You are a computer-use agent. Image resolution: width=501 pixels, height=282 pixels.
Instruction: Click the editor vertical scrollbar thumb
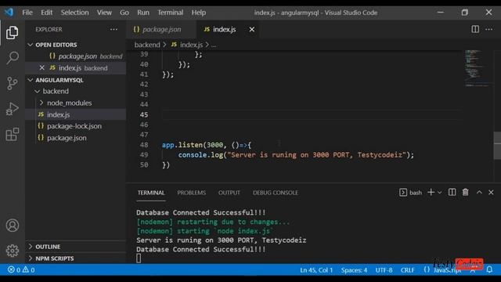click(497, 146)
